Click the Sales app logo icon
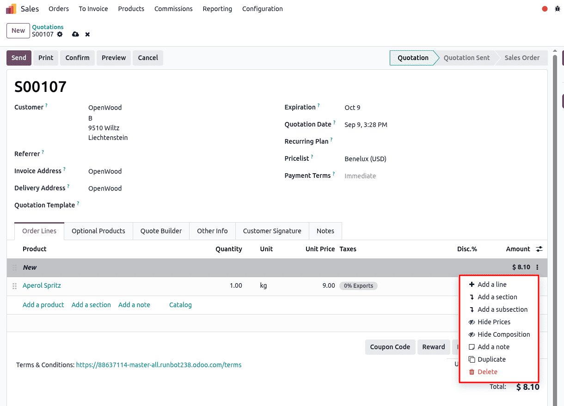The width and height of the screenshot is (564, 406). point(11,9)
